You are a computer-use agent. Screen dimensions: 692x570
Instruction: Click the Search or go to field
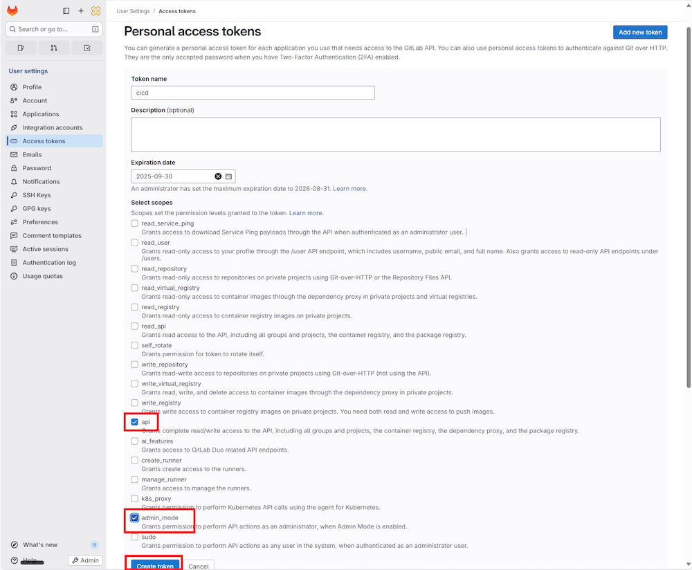point(54,29)
